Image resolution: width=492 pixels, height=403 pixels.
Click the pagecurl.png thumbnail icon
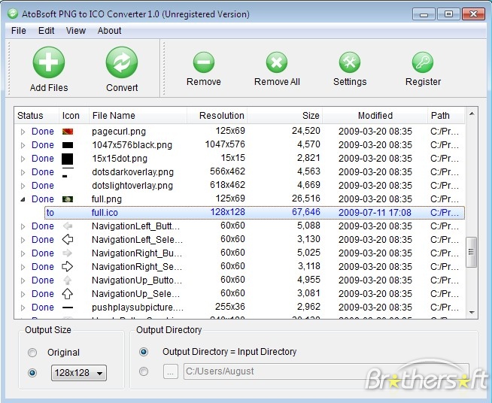click(x=68, y=132)
